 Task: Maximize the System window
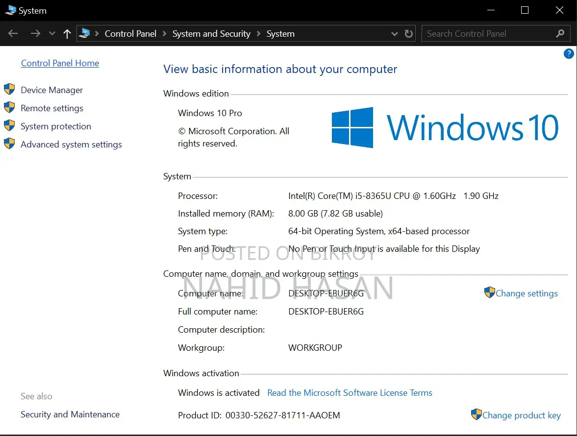525,10
